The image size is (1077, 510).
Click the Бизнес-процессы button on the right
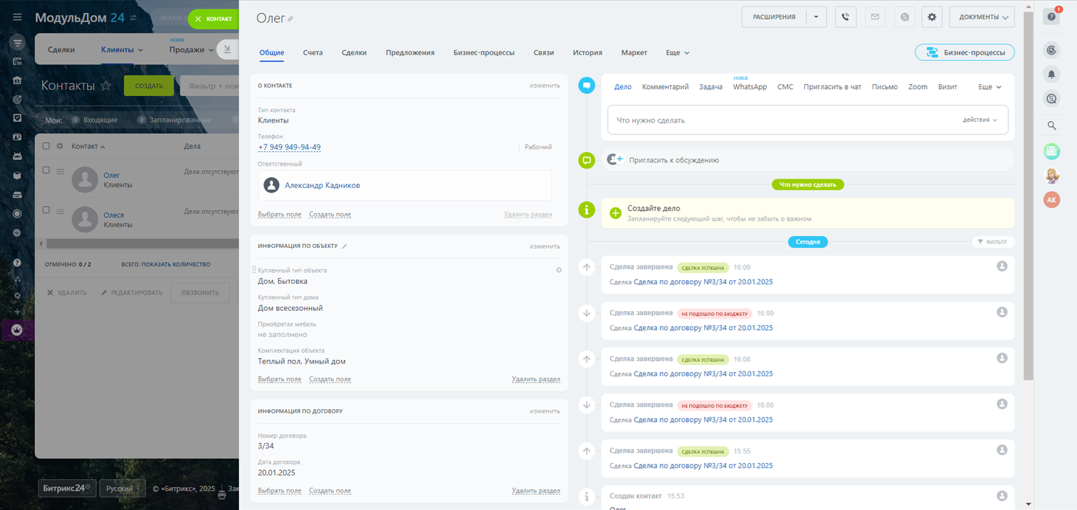965,53
